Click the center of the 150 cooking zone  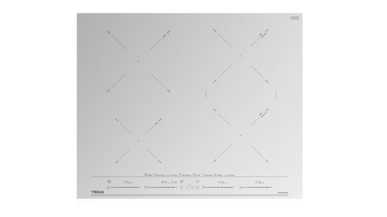[138, 140]
